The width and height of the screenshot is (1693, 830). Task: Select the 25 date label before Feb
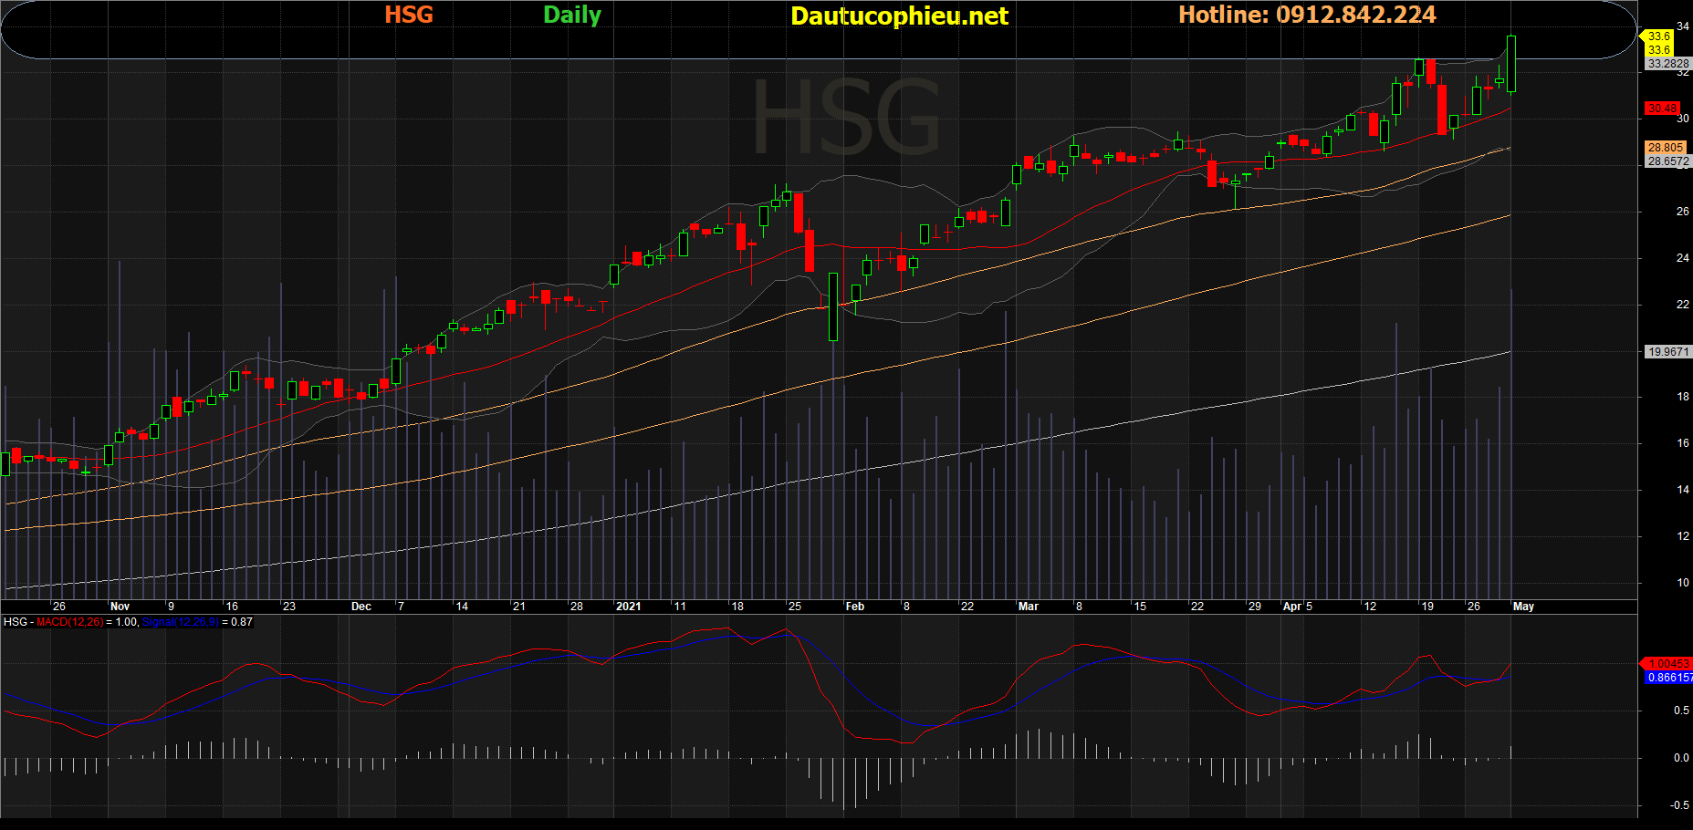coord(795,607)
